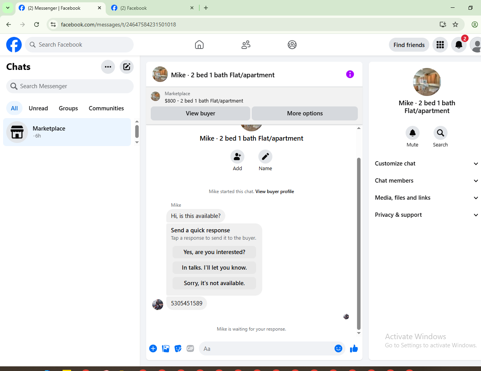The height and width of the screenshot is (371, 481).
Task: Select the Unread chats filter
Action: 38,108
